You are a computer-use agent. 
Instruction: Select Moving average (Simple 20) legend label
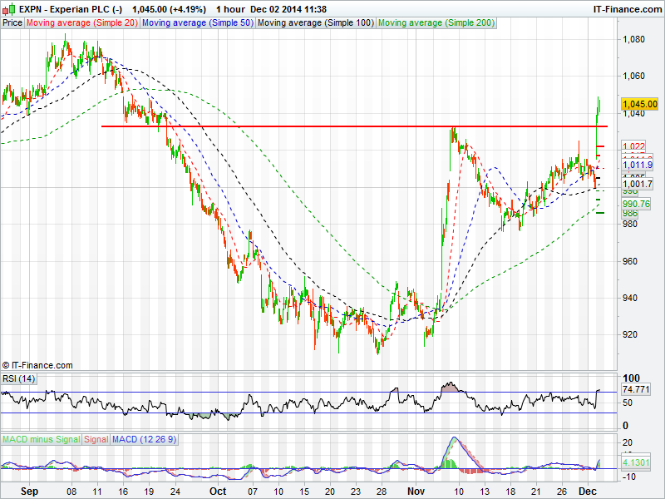coord(81,22)
